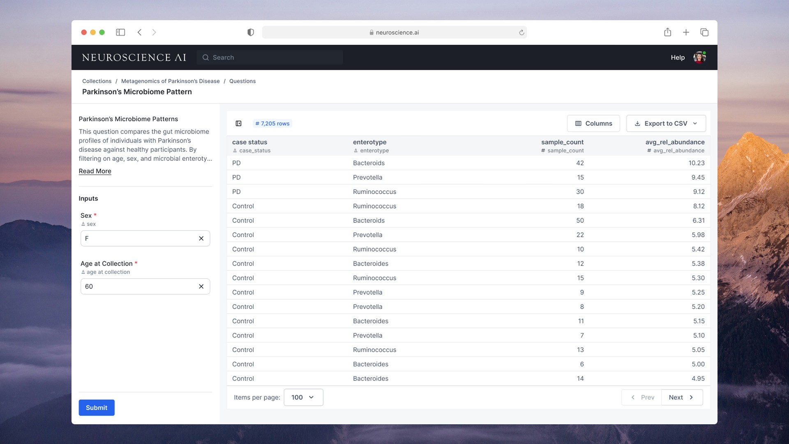
Task: Open the browser share icon
Action: [667, 32]
